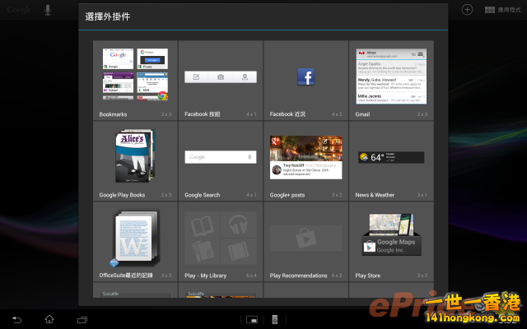
Task: Tap the headphones icon in My Library widget
Action: [x=238, y=225]
